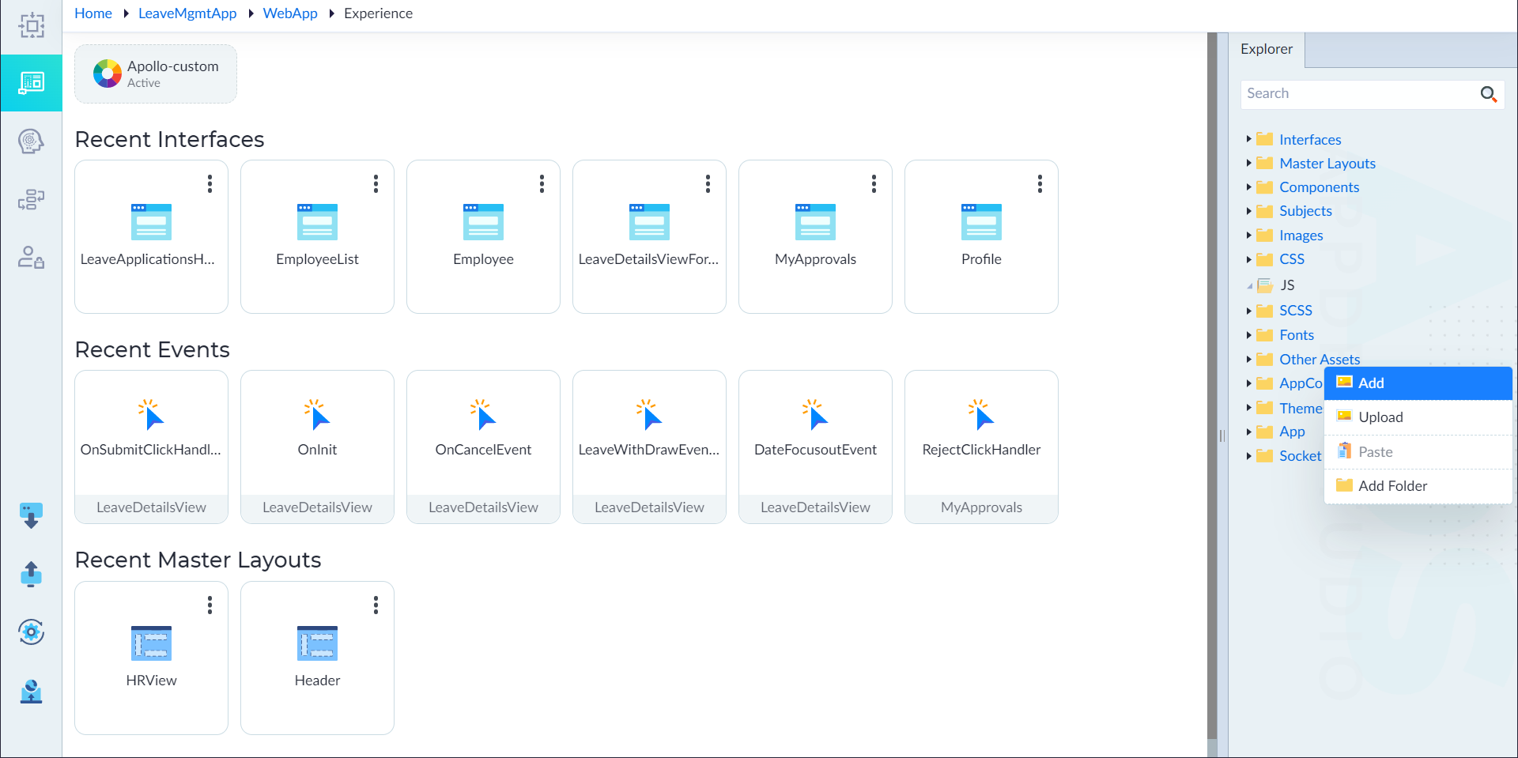
Task: Click the import download arrow sidebar icon
Action: pos(31,516)
